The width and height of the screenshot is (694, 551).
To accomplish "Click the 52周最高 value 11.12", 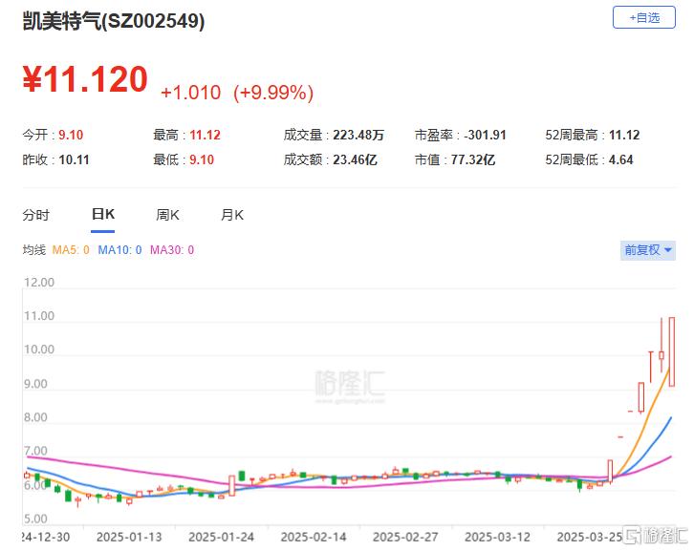I will pyautogui.click(x=624, y=135).
